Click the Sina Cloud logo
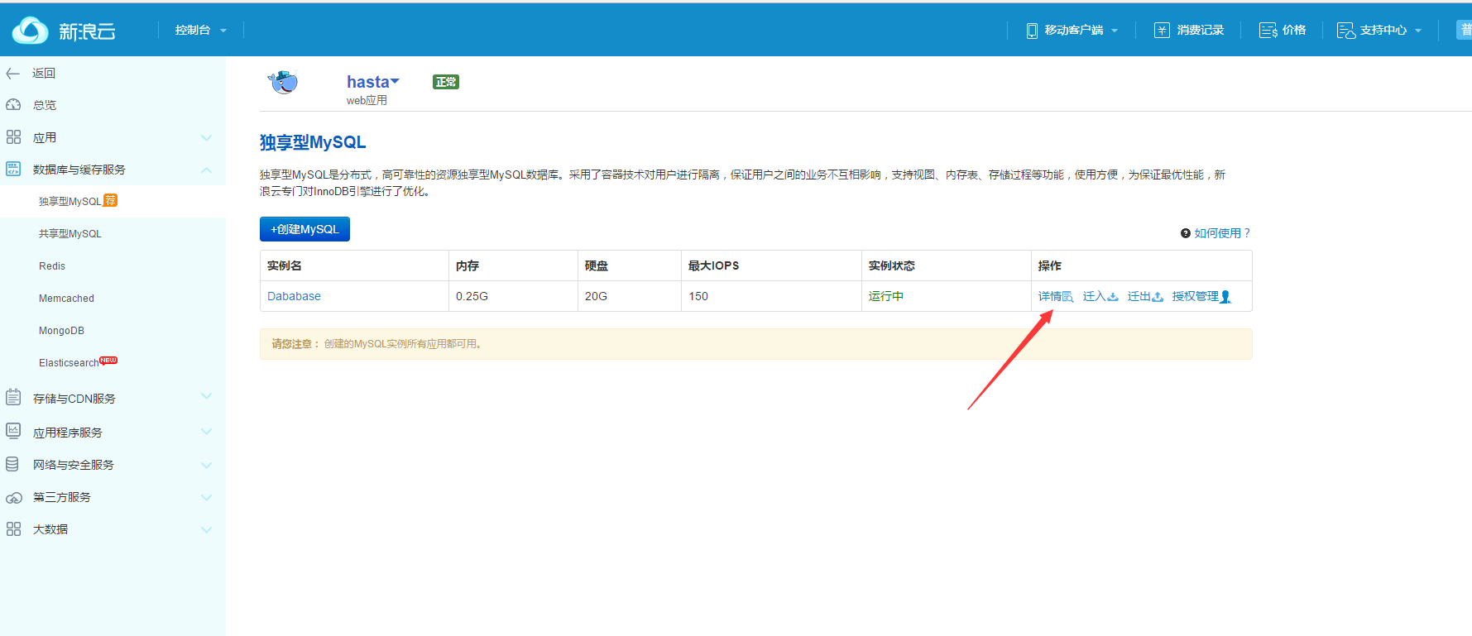 click(x=64, y=31)
